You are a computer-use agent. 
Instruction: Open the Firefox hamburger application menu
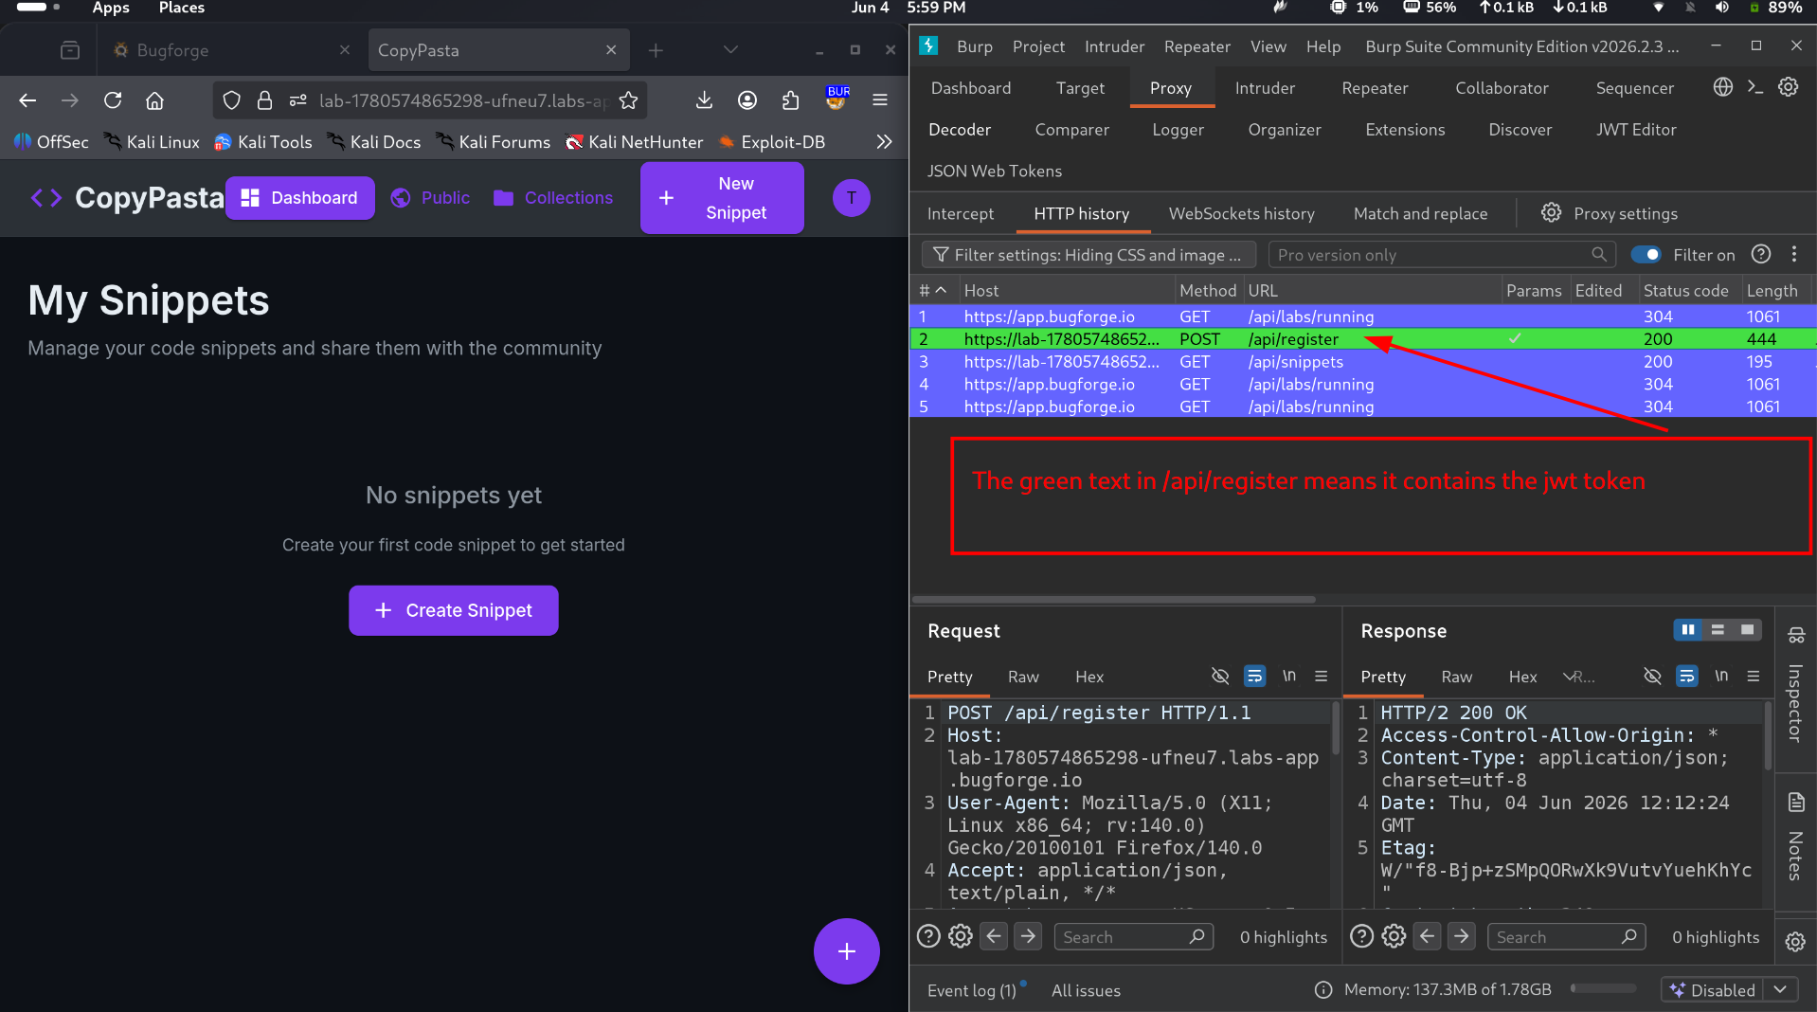coord(880,100)
